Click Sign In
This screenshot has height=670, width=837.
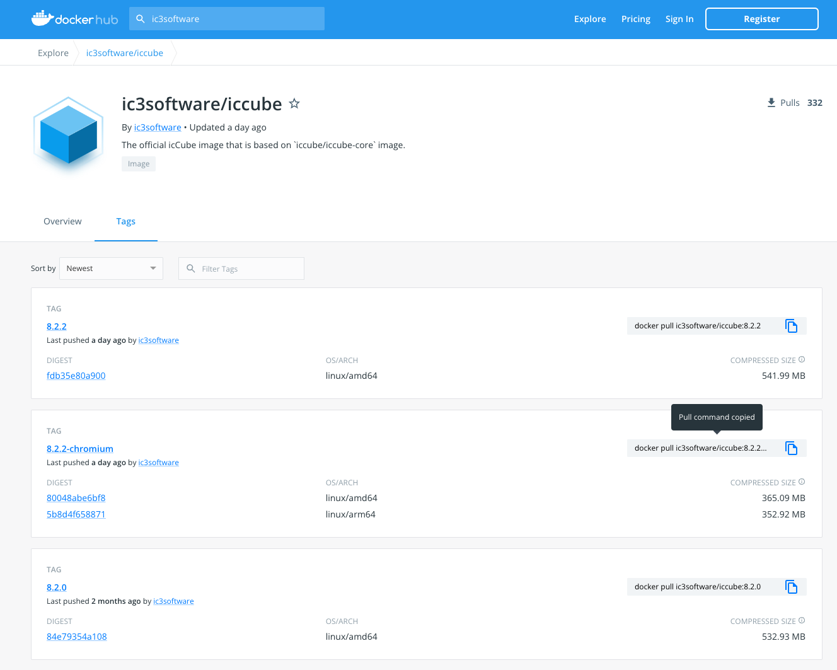(679, 19)
